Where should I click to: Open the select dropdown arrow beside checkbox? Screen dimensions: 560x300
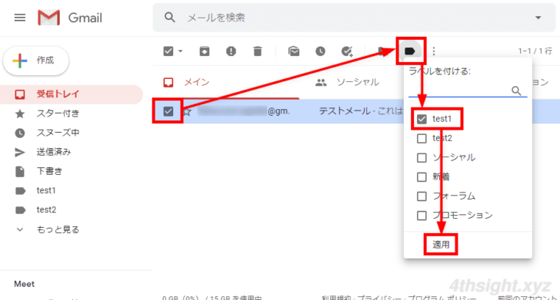[181, 51]
